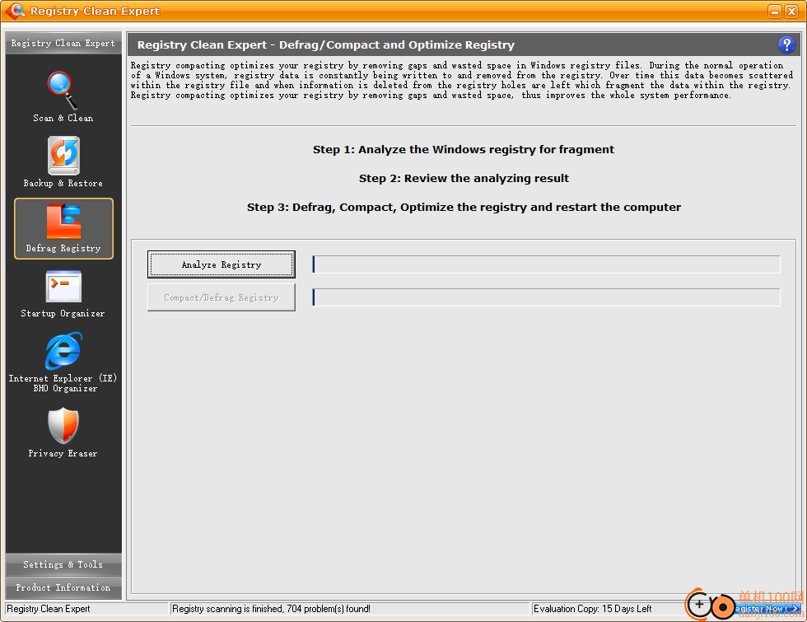Click the Defrag/Compact and Optimize Registry heading
Screen dimensions: 807x622
pyautogui.click(x=326, y=44)
